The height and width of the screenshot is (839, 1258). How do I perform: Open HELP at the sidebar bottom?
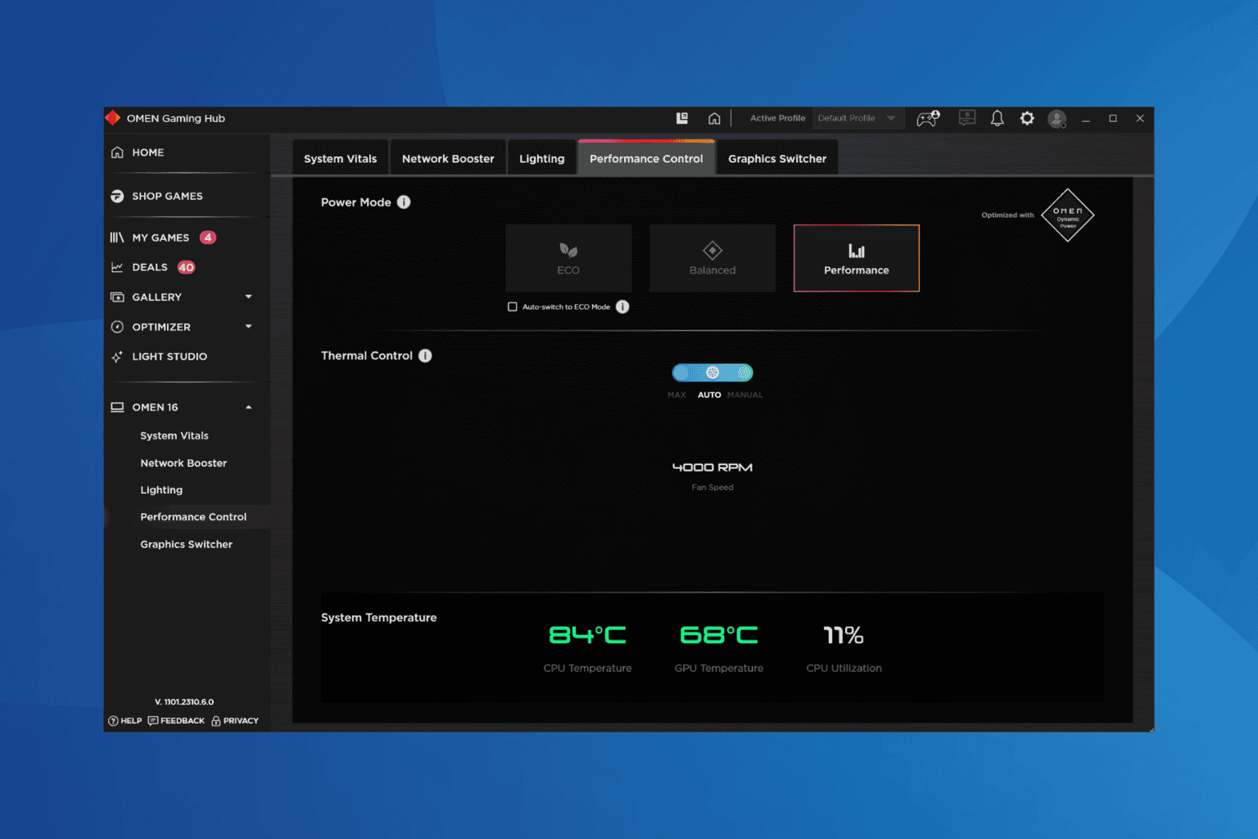click(x=125, y=721)
